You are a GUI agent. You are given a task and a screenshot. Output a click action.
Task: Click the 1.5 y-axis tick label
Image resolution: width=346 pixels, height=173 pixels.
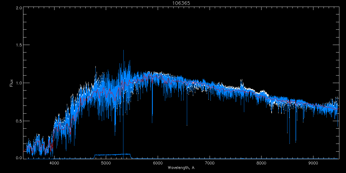(19, 45)
